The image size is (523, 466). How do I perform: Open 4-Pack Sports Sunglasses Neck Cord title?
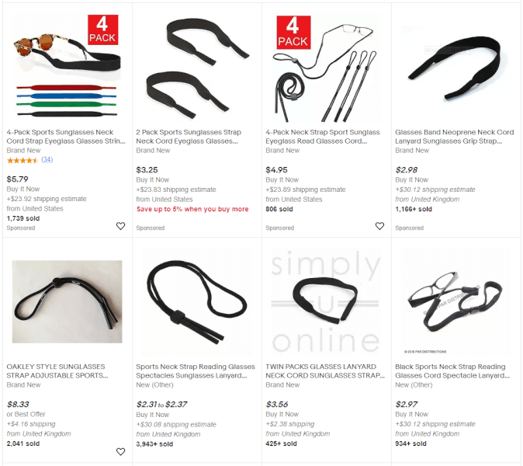point(66,137)
